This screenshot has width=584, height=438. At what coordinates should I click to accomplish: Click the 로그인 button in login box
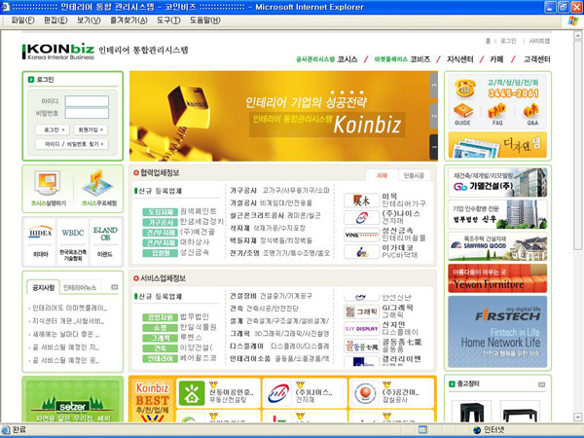tap(53, 129)
